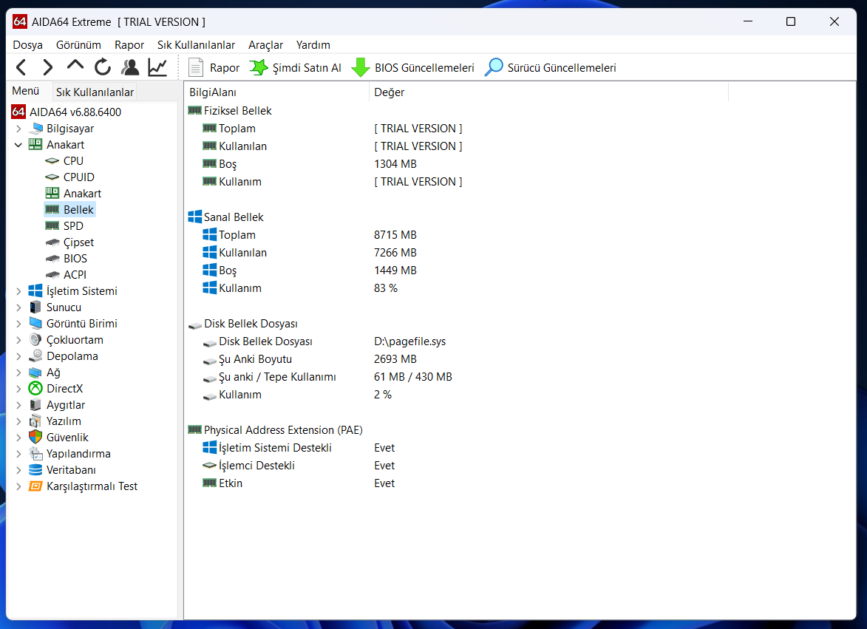Image resolution: width=867 pixels, height=629 pixels.
Task: Select the Bellek tree item
Action: 78,209
